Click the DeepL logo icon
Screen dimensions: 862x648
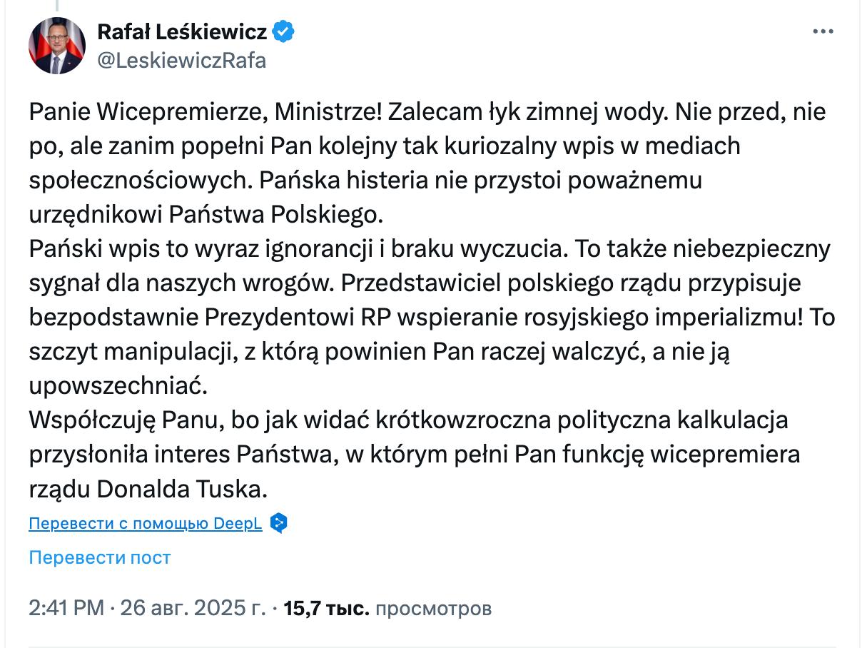[280, 524]
